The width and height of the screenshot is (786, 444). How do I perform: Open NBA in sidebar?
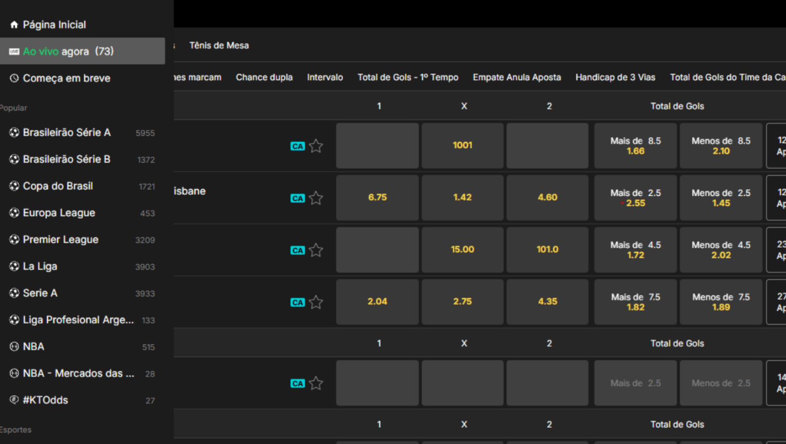82,346
